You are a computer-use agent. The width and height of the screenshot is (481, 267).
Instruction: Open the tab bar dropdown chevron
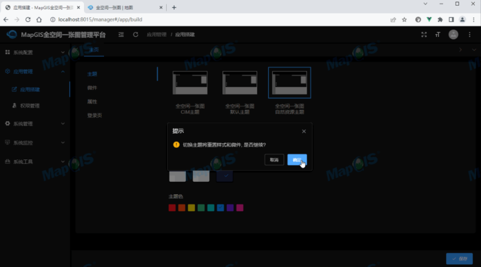[x=474, y=50]
